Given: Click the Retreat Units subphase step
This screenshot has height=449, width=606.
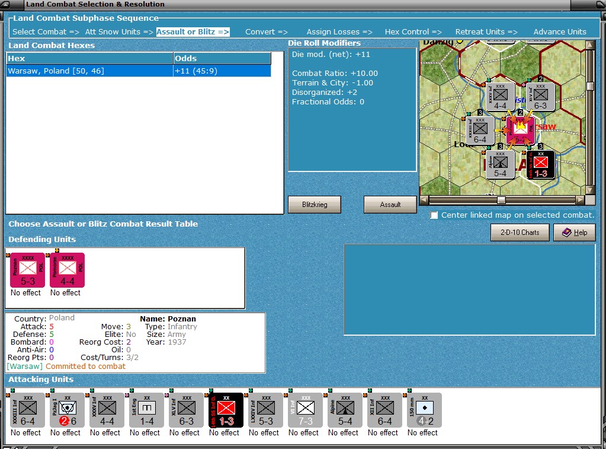Looking at the screenshot, I should pos(486,32).
